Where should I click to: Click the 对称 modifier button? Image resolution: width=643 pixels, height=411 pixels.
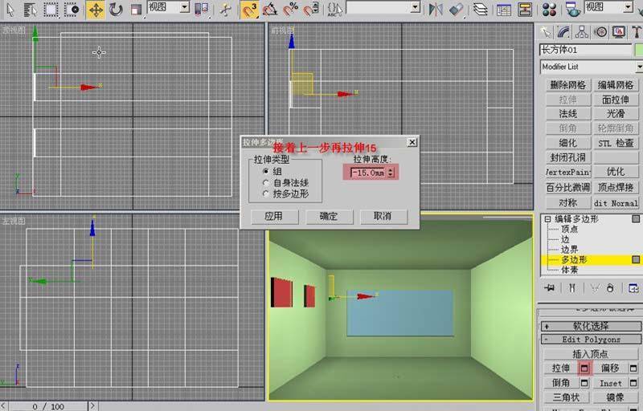point(568,202)
